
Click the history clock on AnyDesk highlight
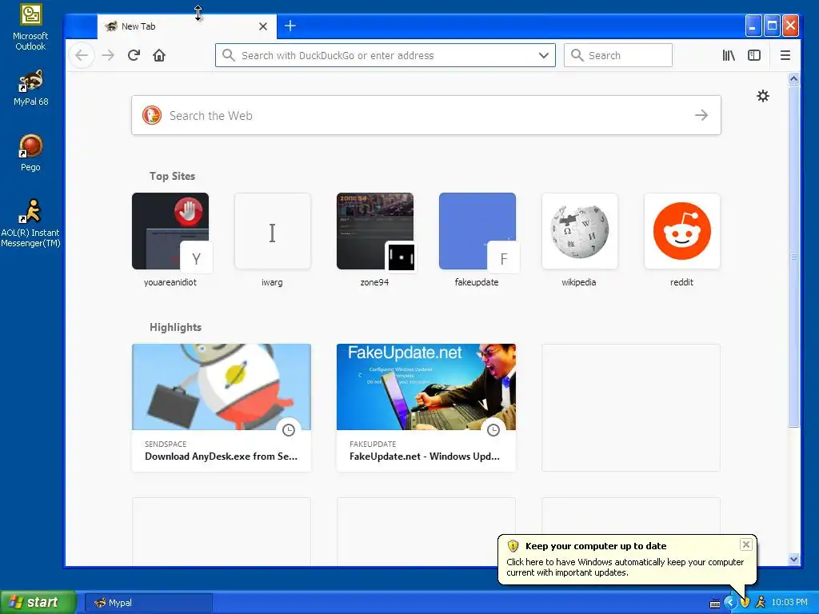click(289, 429)
